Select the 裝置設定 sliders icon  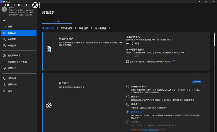tap(4, 33)
